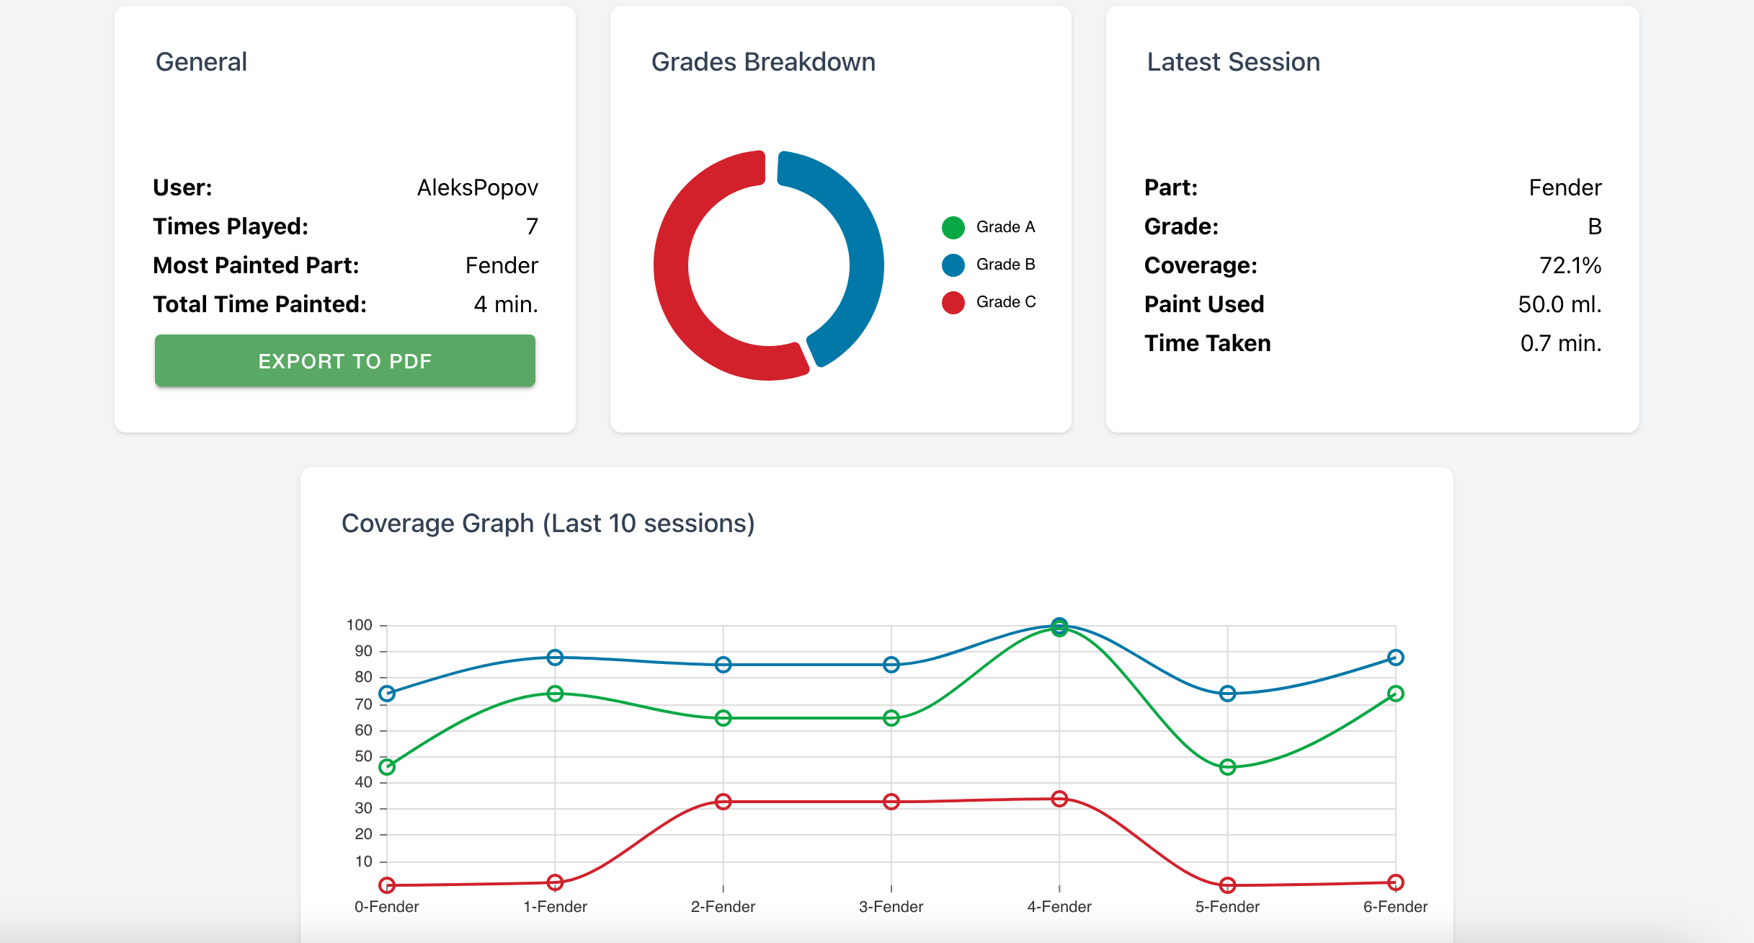1754x943 pixels.
Task: Click green data point at 1-Fender
Action: (555, 694)
